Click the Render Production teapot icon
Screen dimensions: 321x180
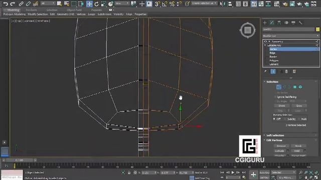coord(299,3)
